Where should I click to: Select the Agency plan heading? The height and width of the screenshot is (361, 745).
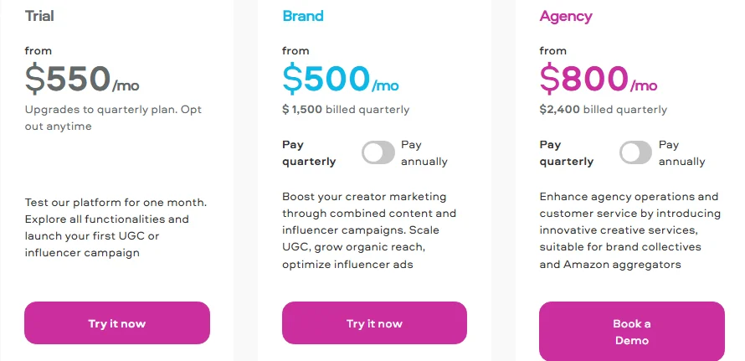[x=566, y=17]
